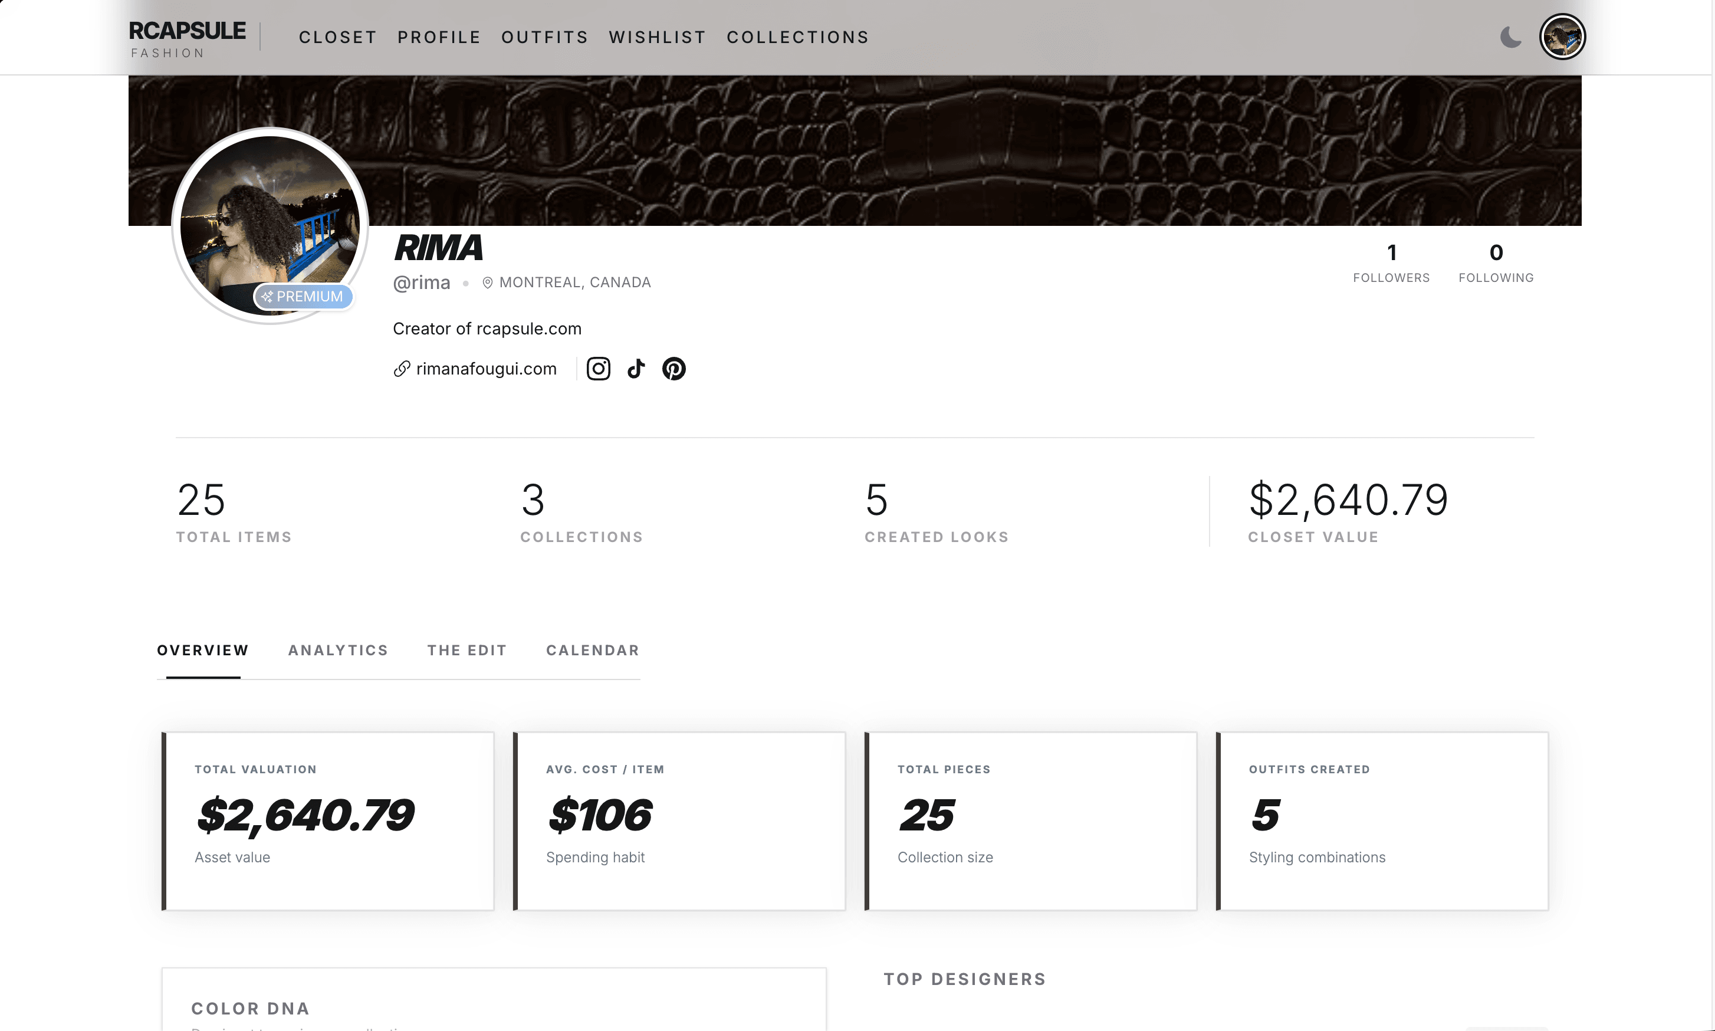The height and width of the screenshot is (1031, 1715).
Task: Click the Montreal location pin icon
Action: 488,283
